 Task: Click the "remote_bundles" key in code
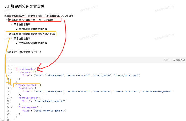27,85
